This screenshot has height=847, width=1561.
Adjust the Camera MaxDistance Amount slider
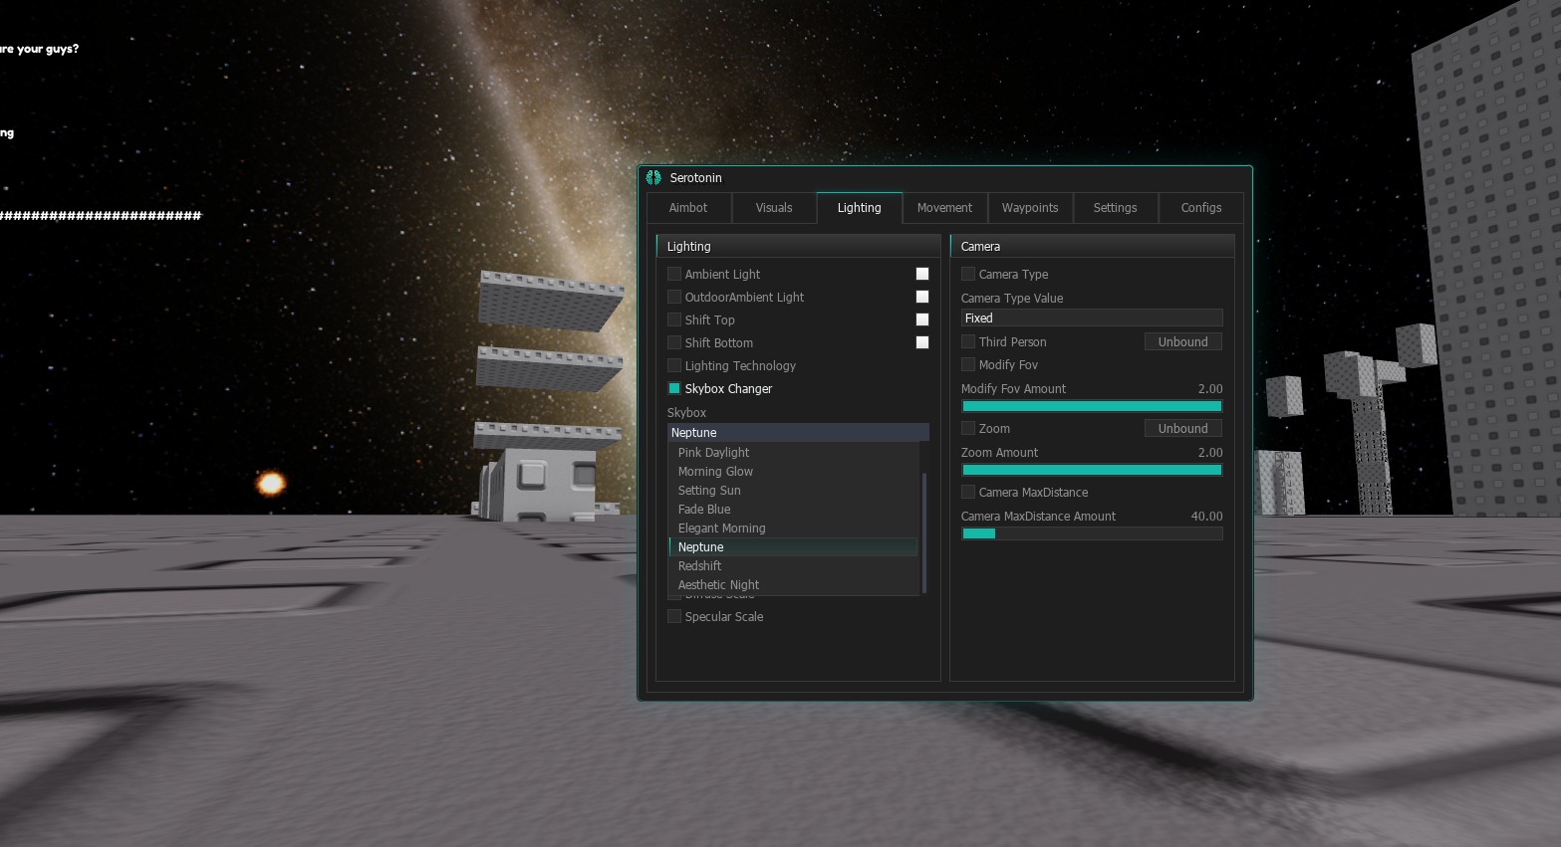click(x=1091, y=533)
